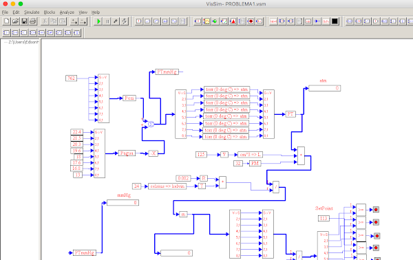Click the top red indicator light block
This screenshot has height=260, width=413.
[x=376, y=210]
